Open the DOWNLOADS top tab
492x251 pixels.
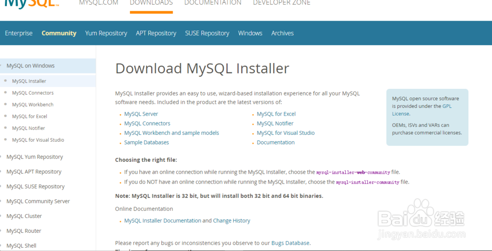151,3
